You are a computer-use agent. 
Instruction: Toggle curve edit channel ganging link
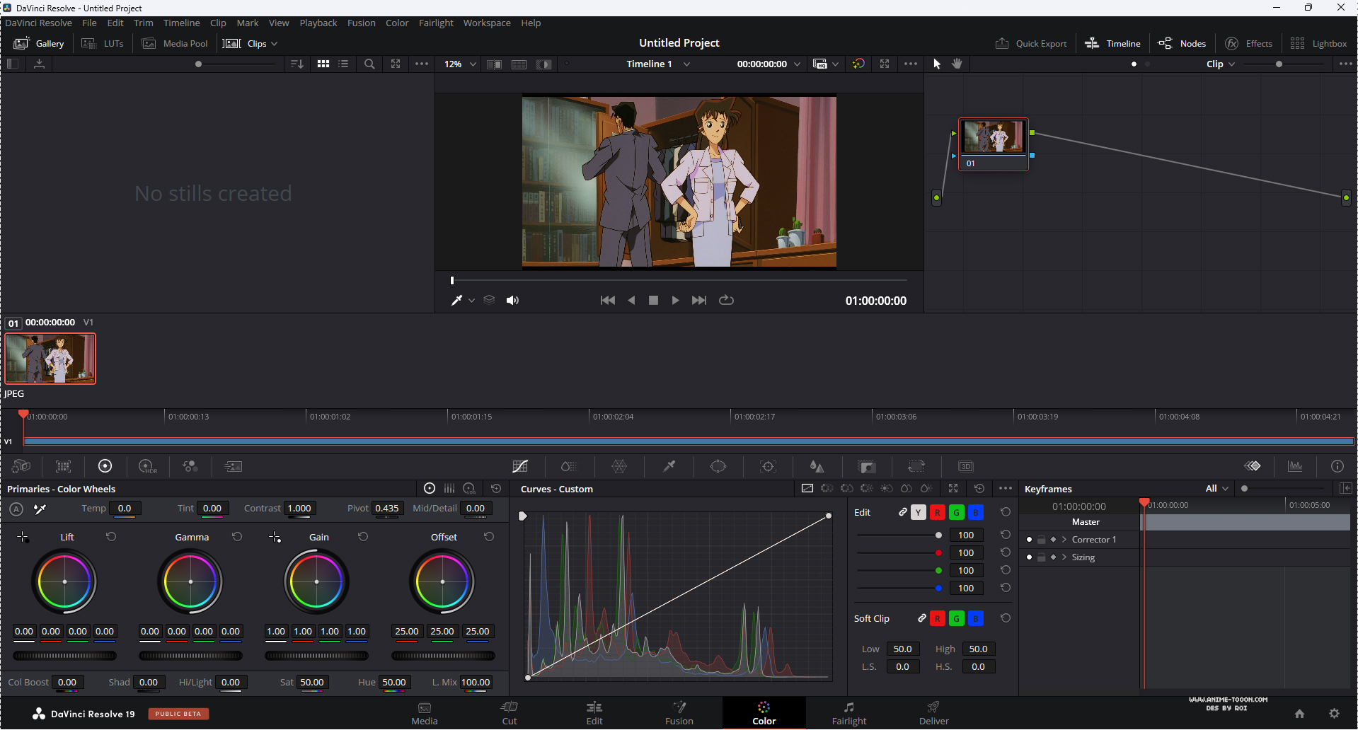(x=903, y=512)
